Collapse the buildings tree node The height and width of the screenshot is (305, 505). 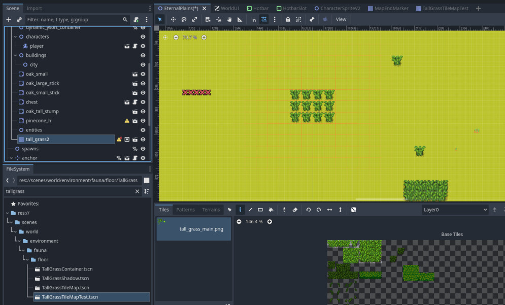15,55
